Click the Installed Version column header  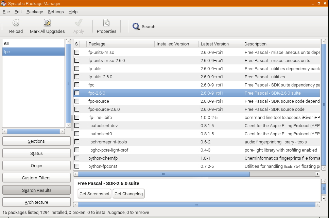[x=176, y=44]
